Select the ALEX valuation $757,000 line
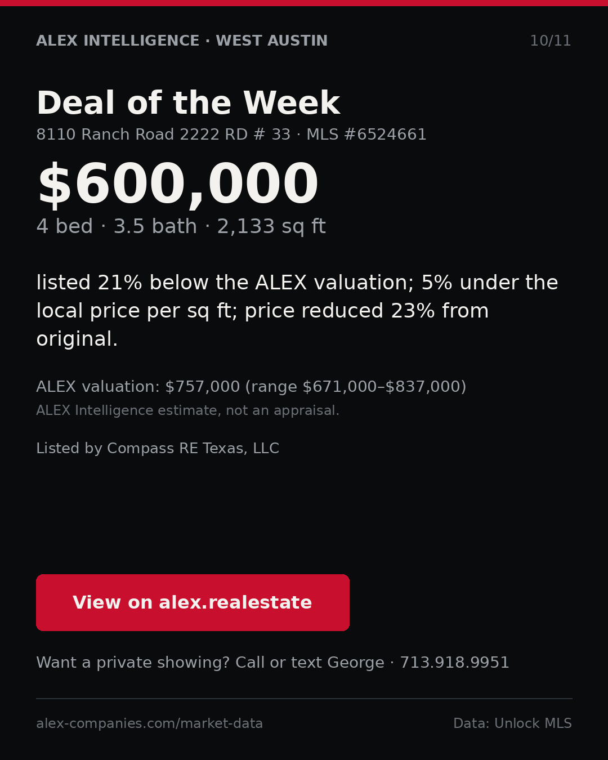This screenshot has height=760, width=608. tap(251, 387)
